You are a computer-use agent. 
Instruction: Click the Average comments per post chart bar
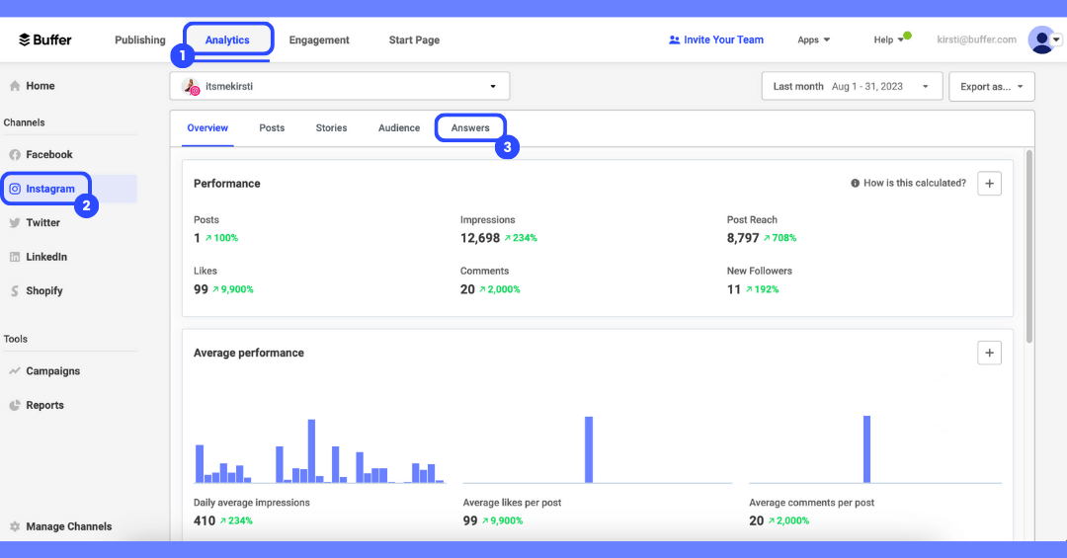(867, 449)
